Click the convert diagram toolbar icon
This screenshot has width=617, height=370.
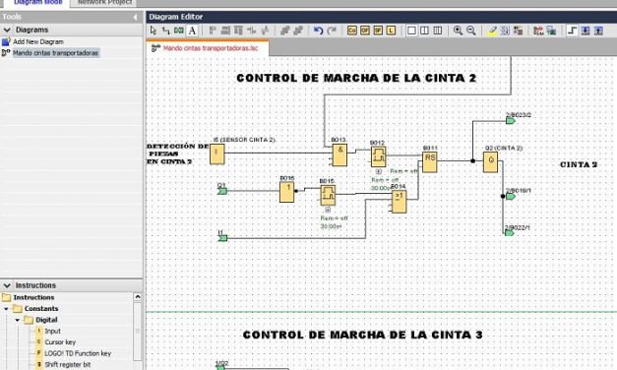pyautogui.click(x=518, y=31)
